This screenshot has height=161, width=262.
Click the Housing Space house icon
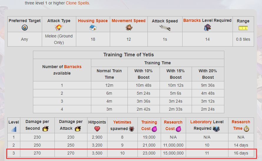click(93, 28)
